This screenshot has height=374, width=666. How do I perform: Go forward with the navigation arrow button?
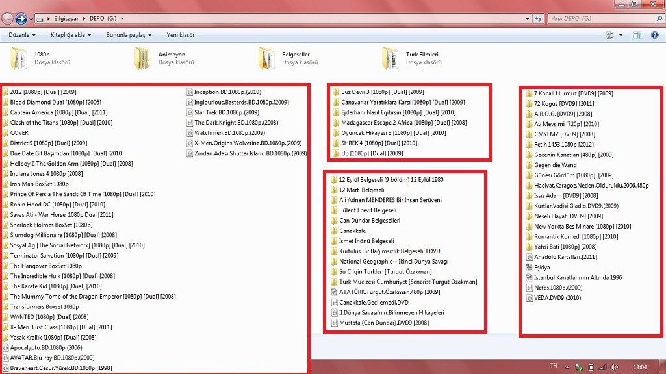pos(20,19)
